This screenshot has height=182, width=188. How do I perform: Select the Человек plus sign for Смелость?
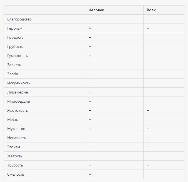[90, 175]
